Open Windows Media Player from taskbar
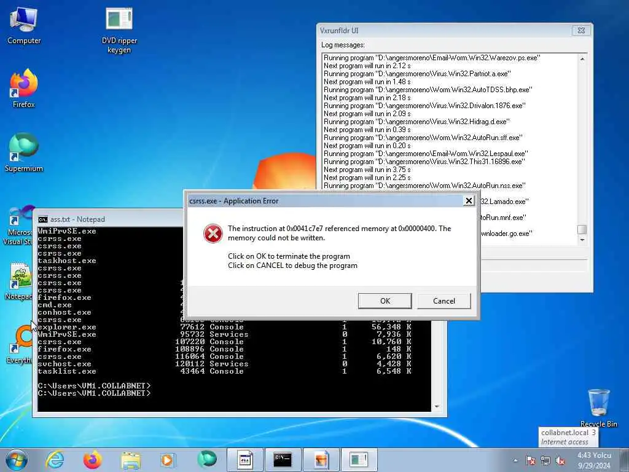The image size is (629, 472). (x=168, y=460)
